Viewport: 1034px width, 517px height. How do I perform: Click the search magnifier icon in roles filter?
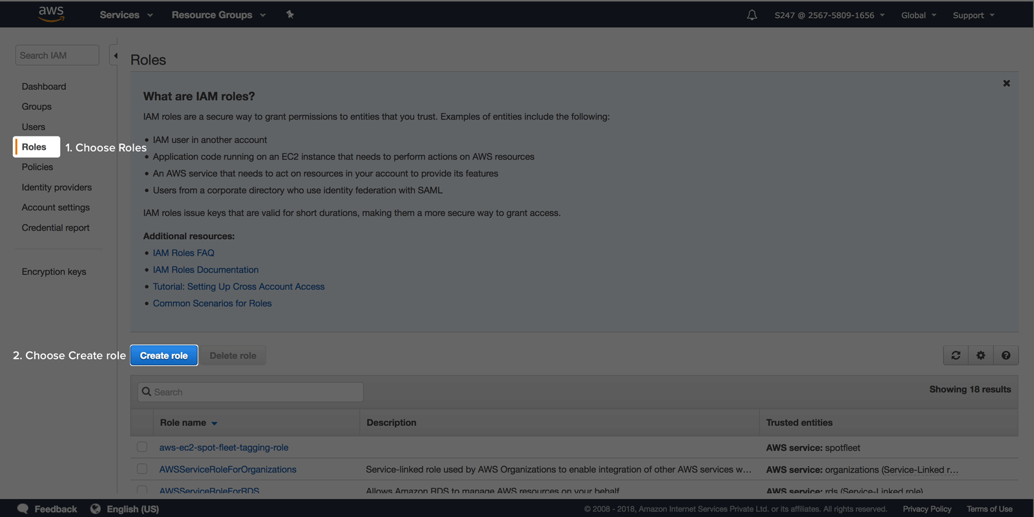click(147, 392)
